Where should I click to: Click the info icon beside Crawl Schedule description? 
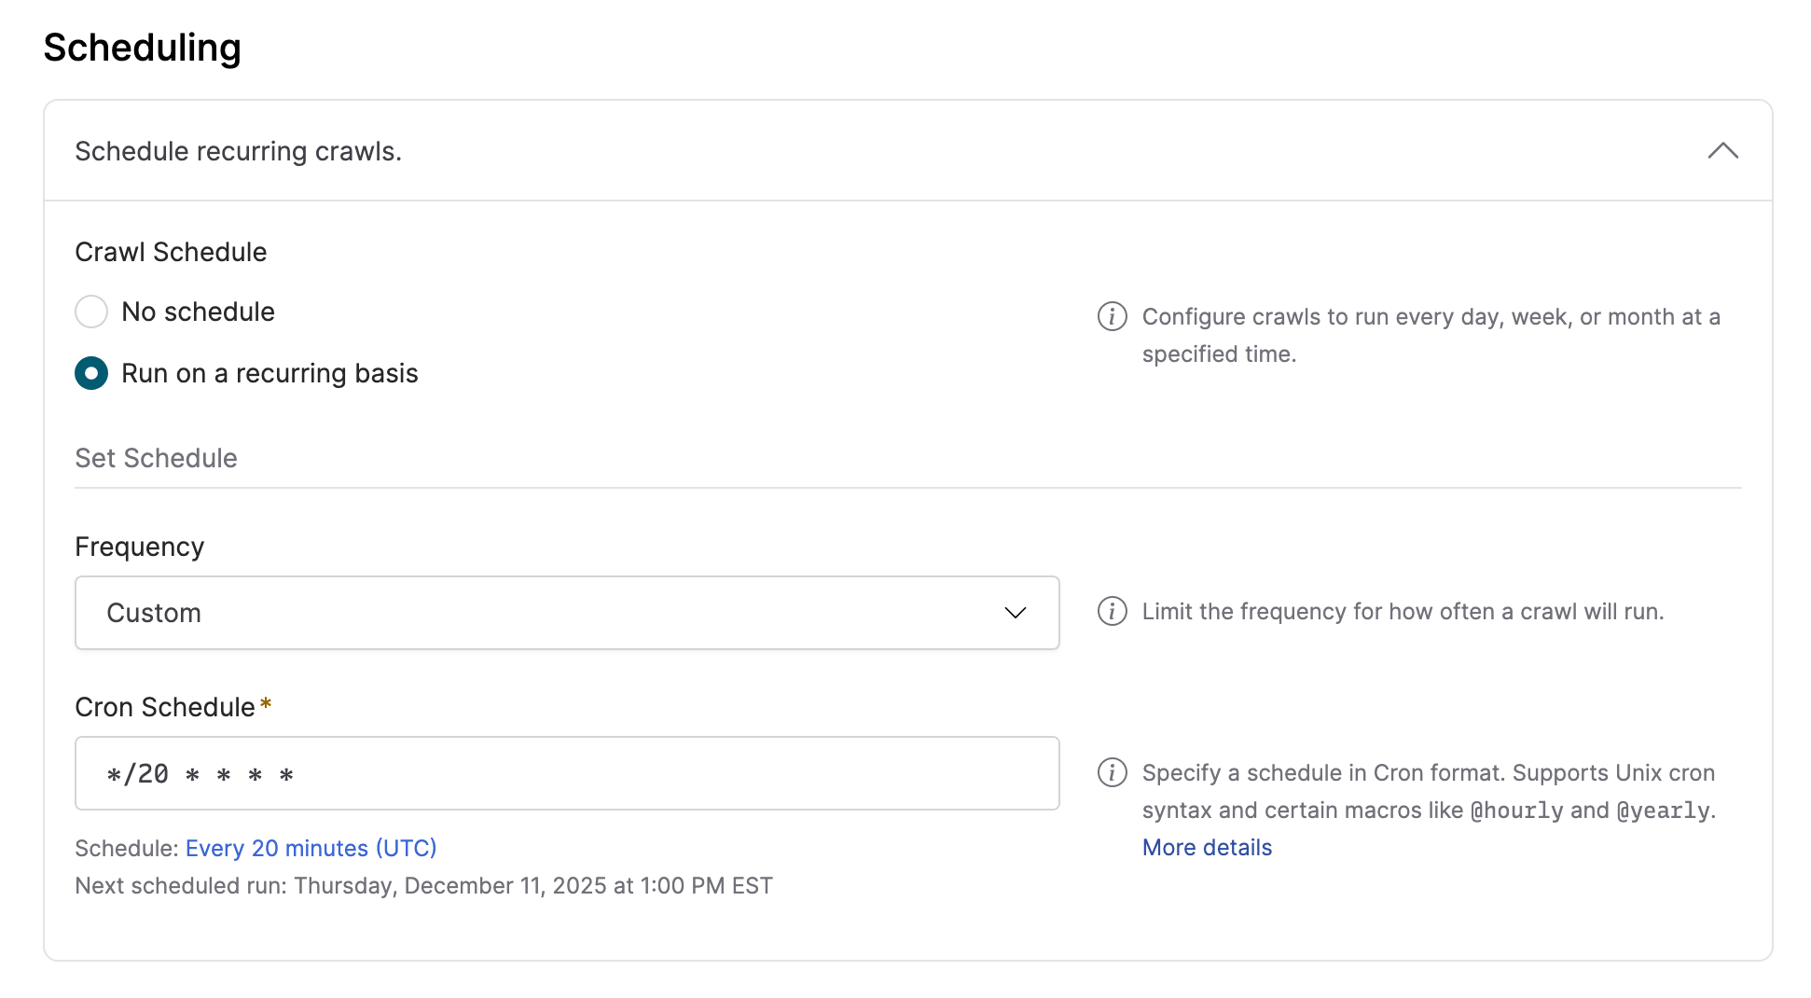point(1112,317)
